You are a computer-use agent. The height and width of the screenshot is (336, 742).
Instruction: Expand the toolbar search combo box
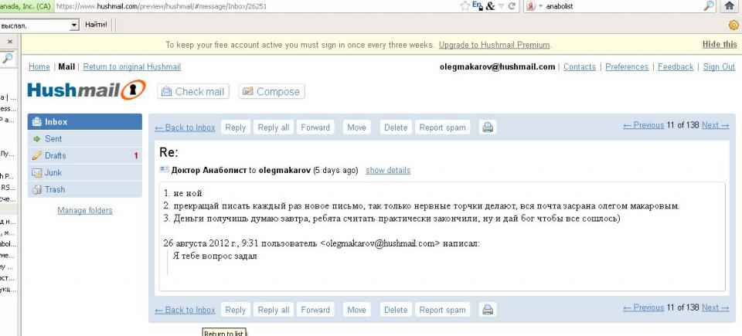point(74,25)
